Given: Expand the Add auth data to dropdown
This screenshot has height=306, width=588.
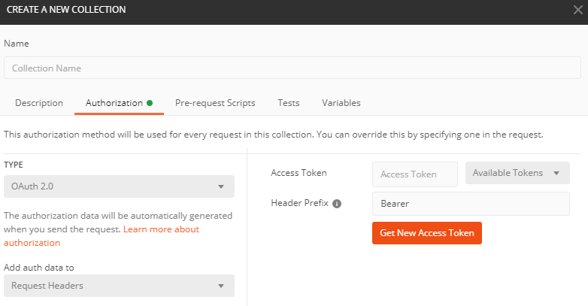Looking at the screenshot, I should point(119,286).
